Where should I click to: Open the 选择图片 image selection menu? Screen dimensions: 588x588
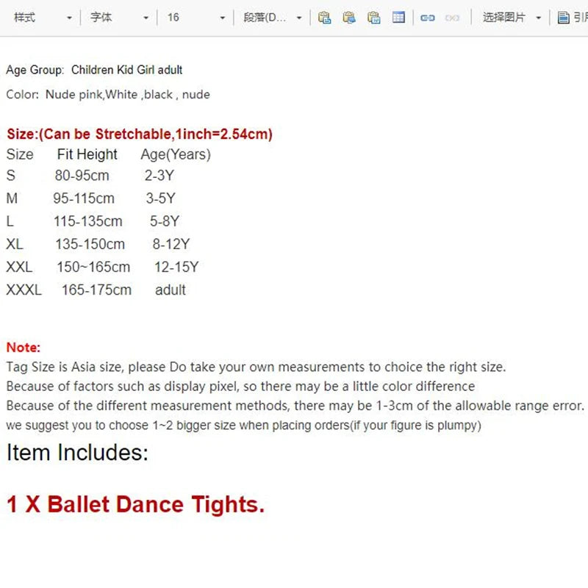click(x=512, y=18)
